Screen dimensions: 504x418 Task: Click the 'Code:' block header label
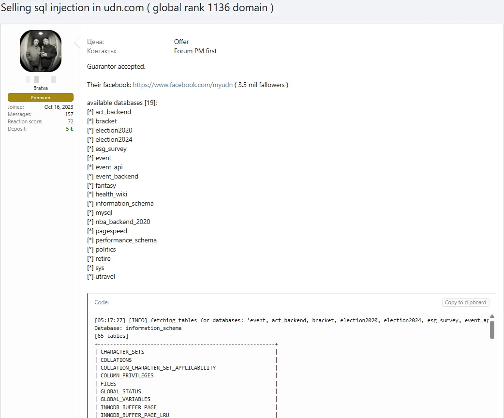coord(102,302)
